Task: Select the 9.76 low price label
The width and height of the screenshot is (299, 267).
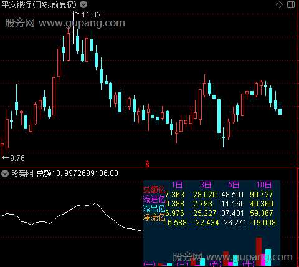Action: pyautogui.click(x=17, y=158)
